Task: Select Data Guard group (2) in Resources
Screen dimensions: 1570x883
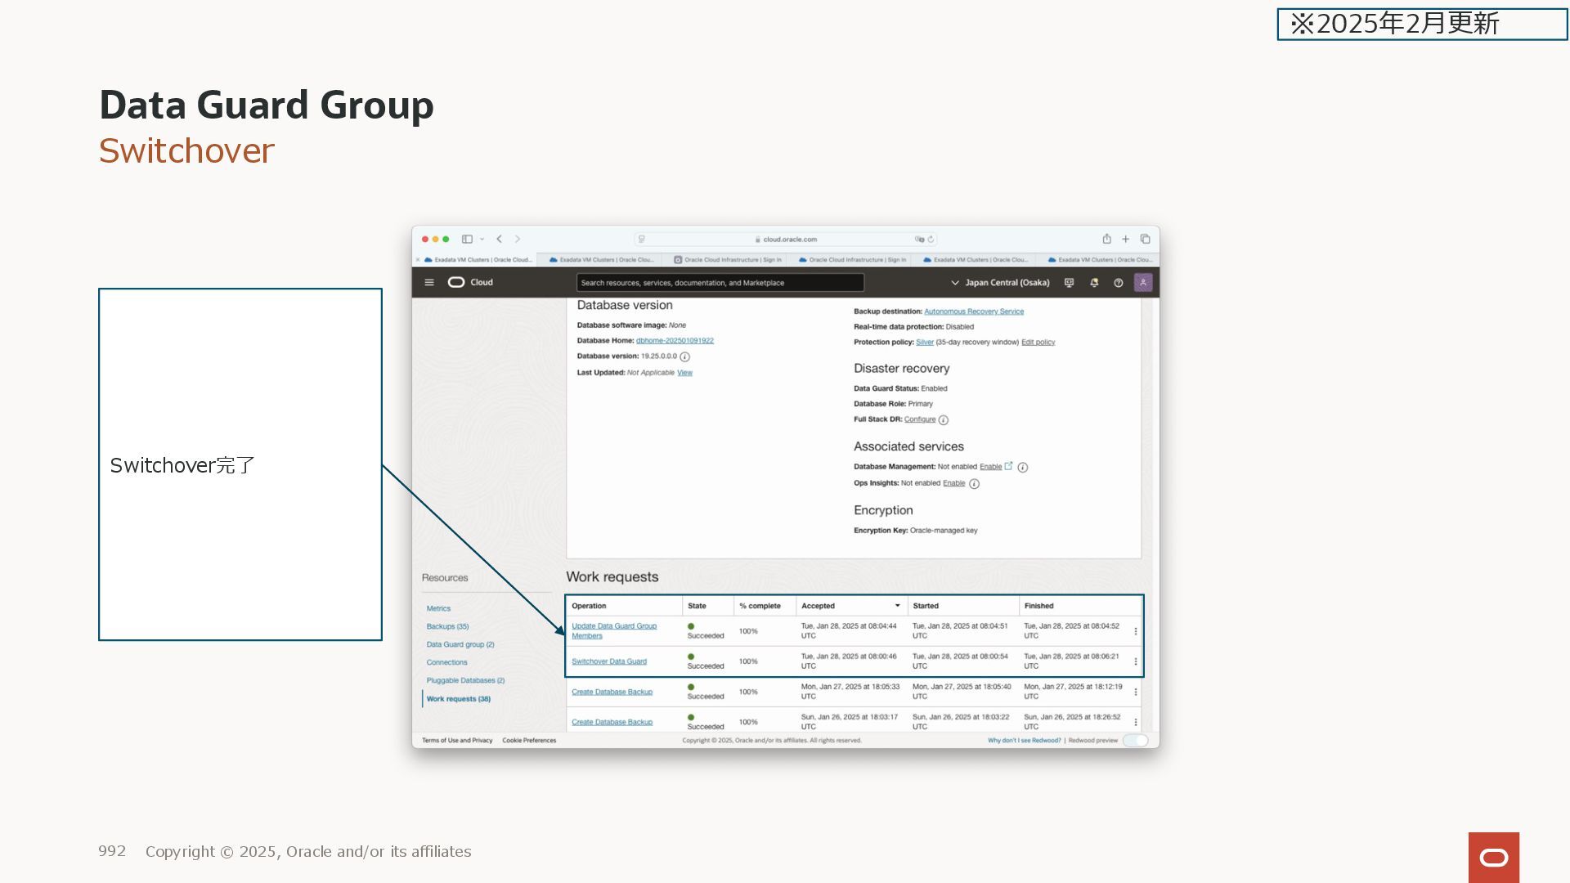Action: [460, 644]
